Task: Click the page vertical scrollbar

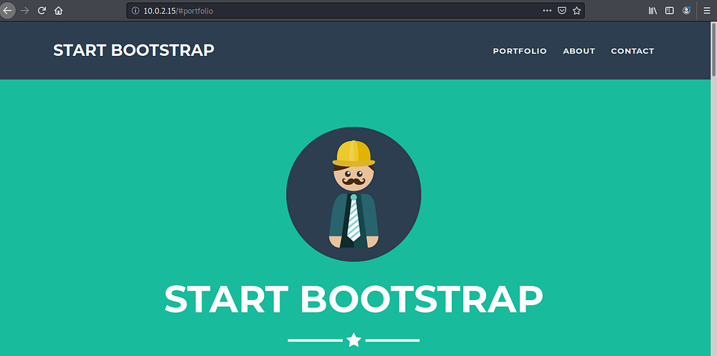Action: pos(713,215)
